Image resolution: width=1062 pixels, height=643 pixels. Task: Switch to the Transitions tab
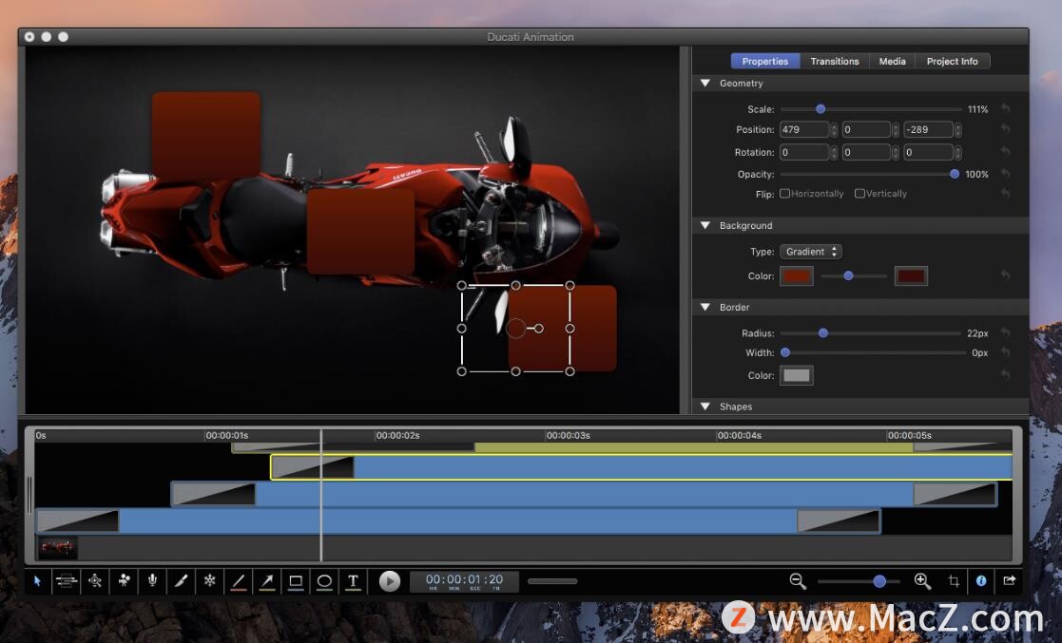(835, 61)
